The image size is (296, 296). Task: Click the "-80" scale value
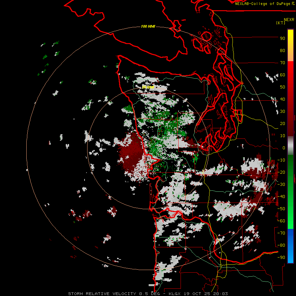tap(281, 245)
